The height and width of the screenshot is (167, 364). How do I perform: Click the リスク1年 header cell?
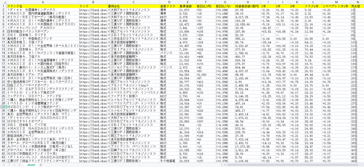pos(313,6)
